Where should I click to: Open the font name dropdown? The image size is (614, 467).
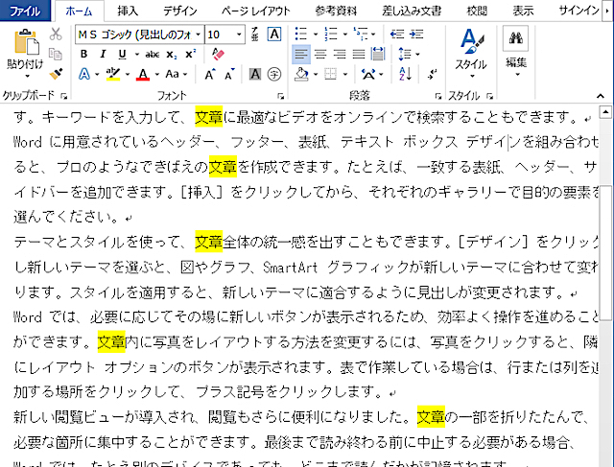click(197, 35)
